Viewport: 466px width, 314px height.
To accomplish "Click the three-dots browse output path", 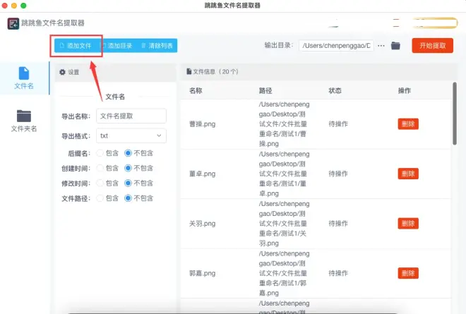I will pos(381,46).
